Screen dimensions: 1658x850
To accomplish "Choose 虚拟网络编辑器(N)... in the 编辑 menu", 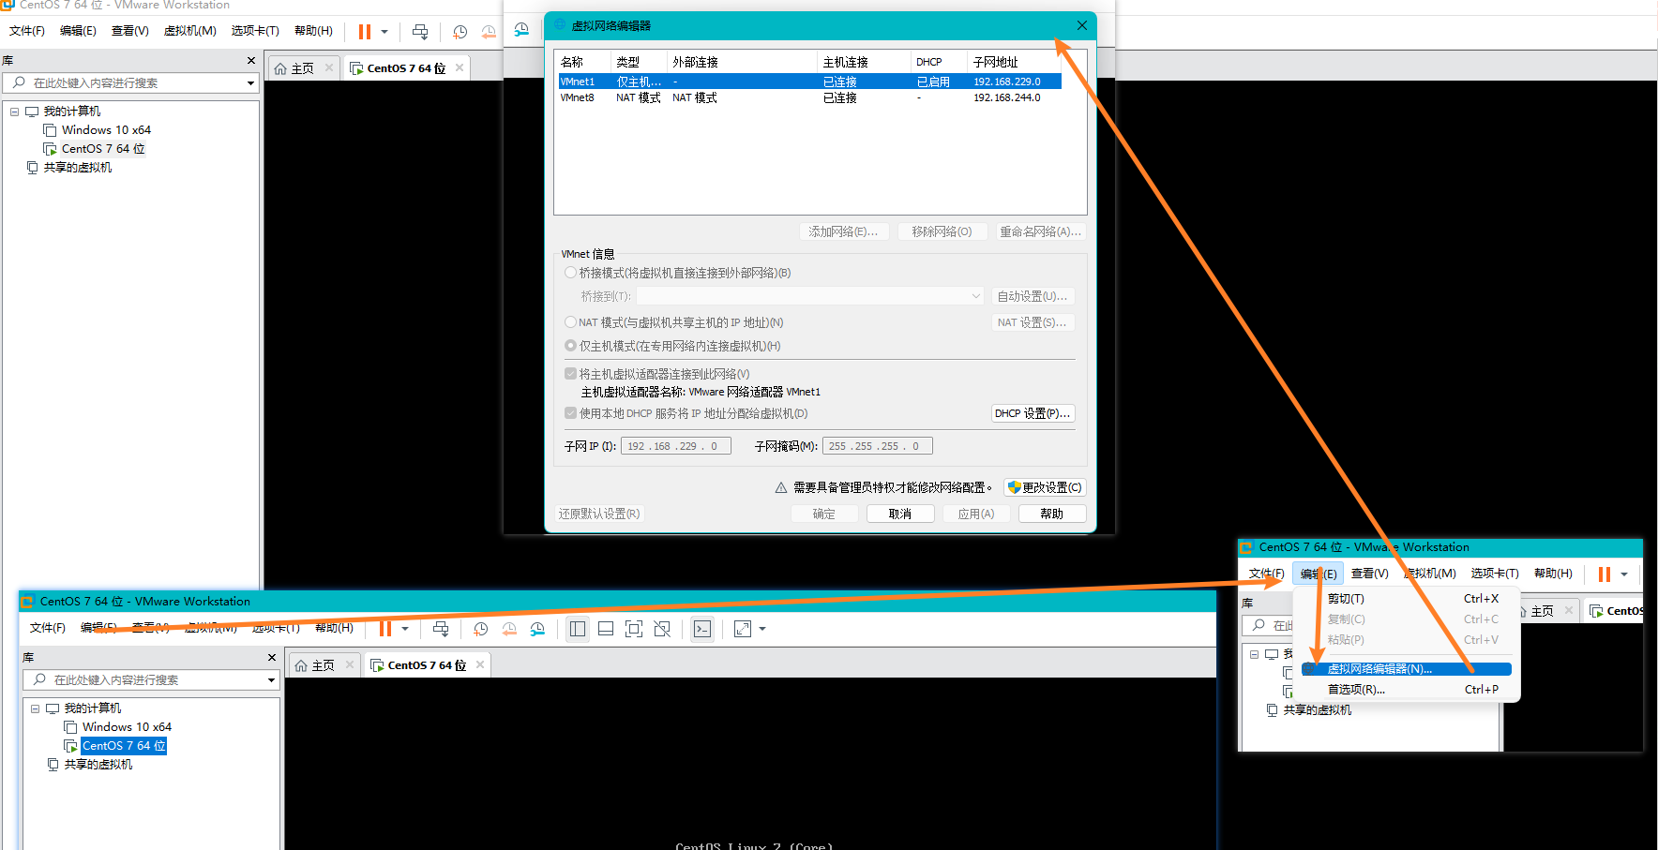I will pyautogui.click(x=1407, y=669).
